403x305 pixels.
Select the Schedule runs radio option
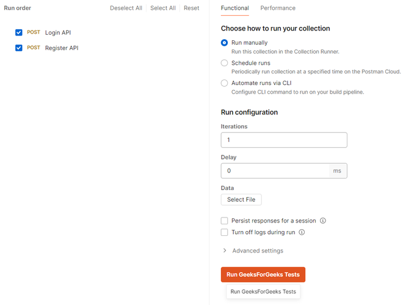(x=225, y=63)
